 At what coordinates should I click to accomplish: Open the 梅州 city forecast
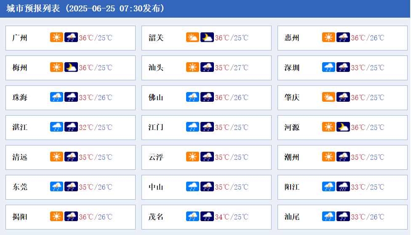click(20, 68)
